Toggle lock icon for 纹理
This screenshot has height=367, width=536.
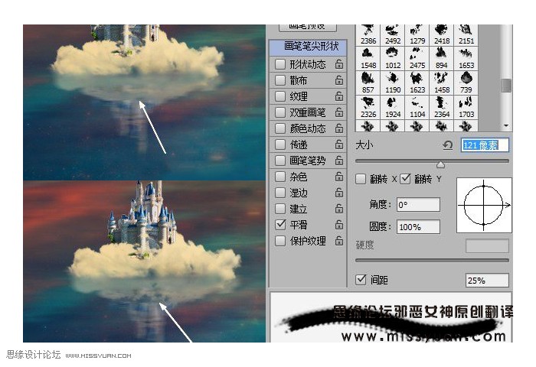338,96
